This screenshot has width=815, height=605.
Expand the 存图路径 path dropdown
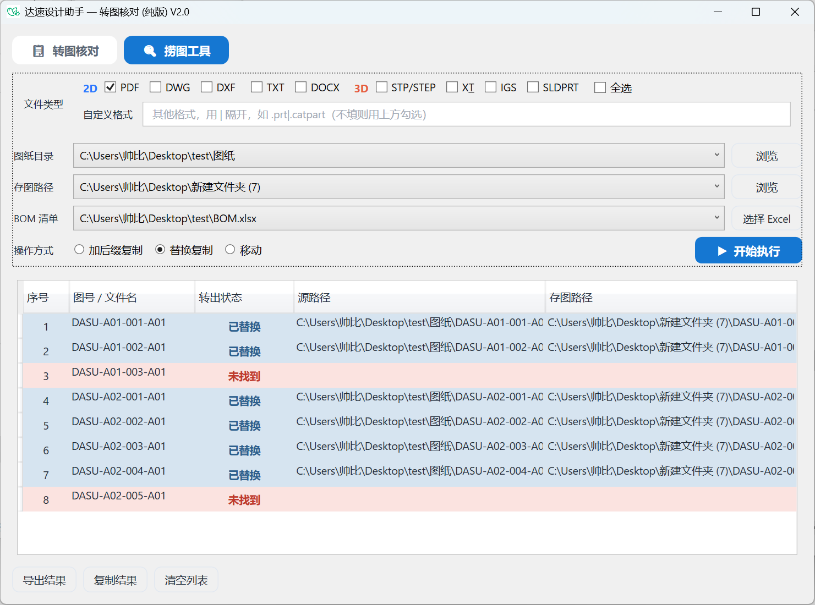point(716,186)
